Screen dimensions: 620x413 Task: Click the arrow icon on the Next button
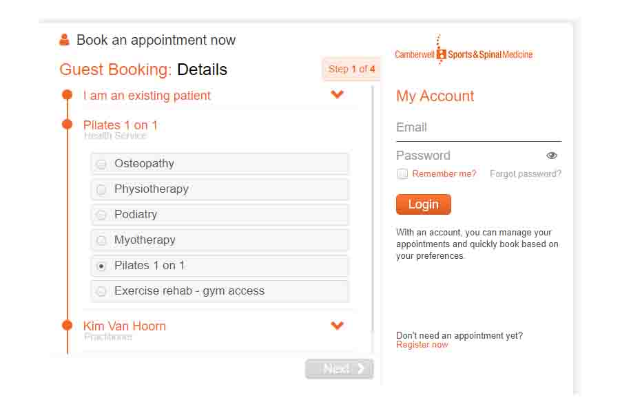[x=360, y=368]
